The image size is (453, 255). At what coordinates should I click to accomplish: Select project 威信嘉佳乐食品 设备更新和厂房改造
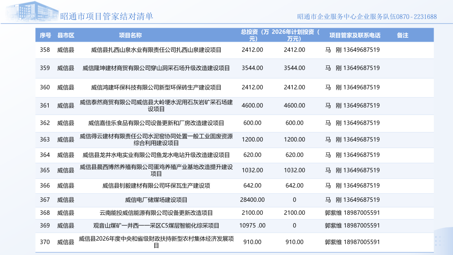click(x=156, y=123)
